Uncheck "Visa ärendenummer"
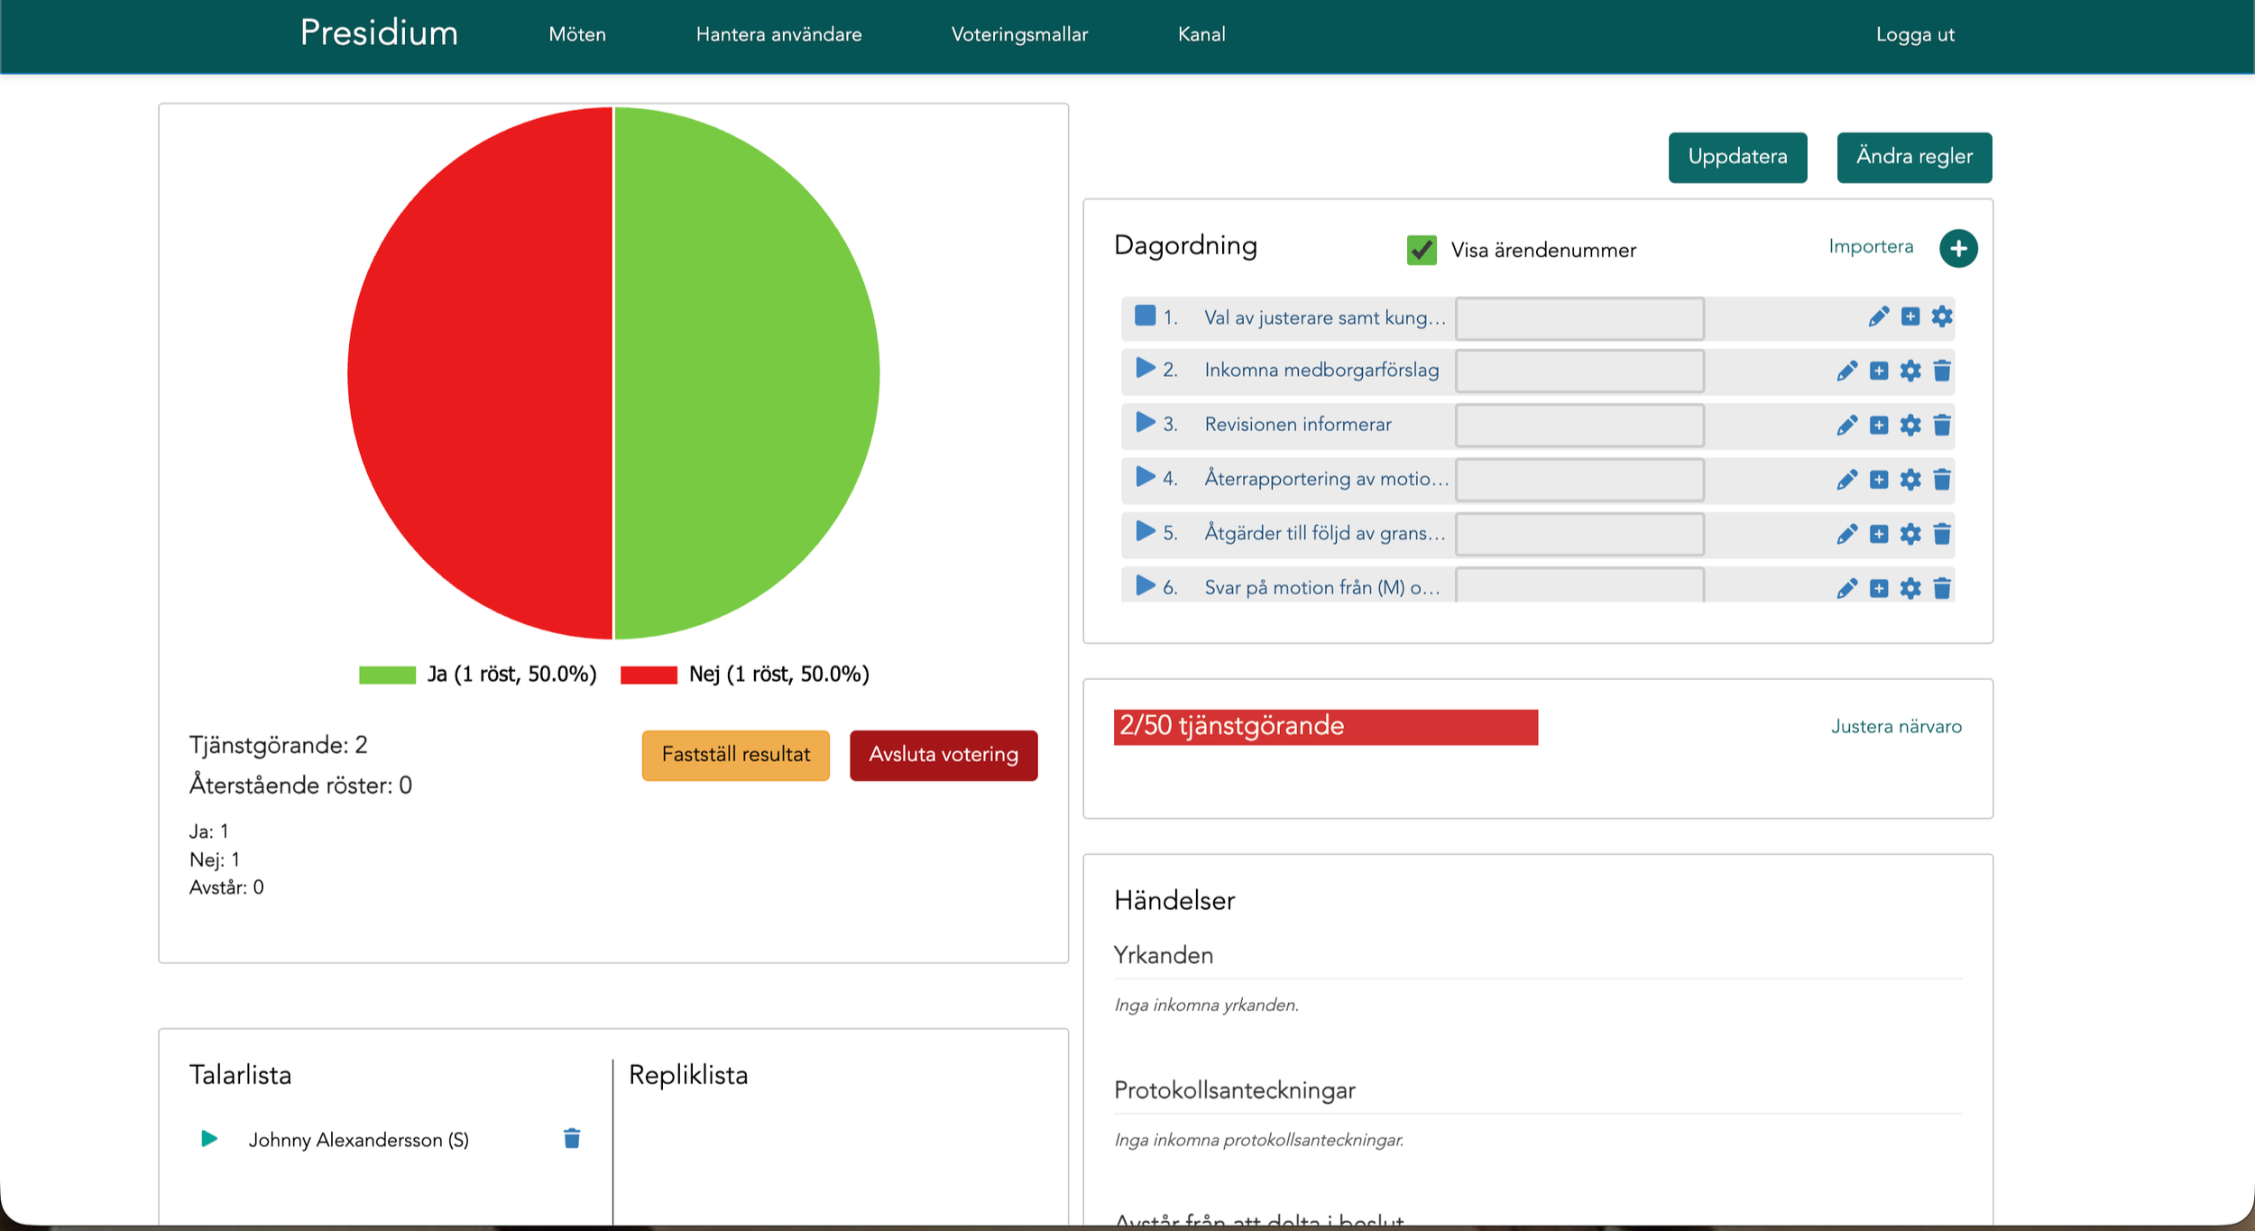 [x=1421, y=251]
